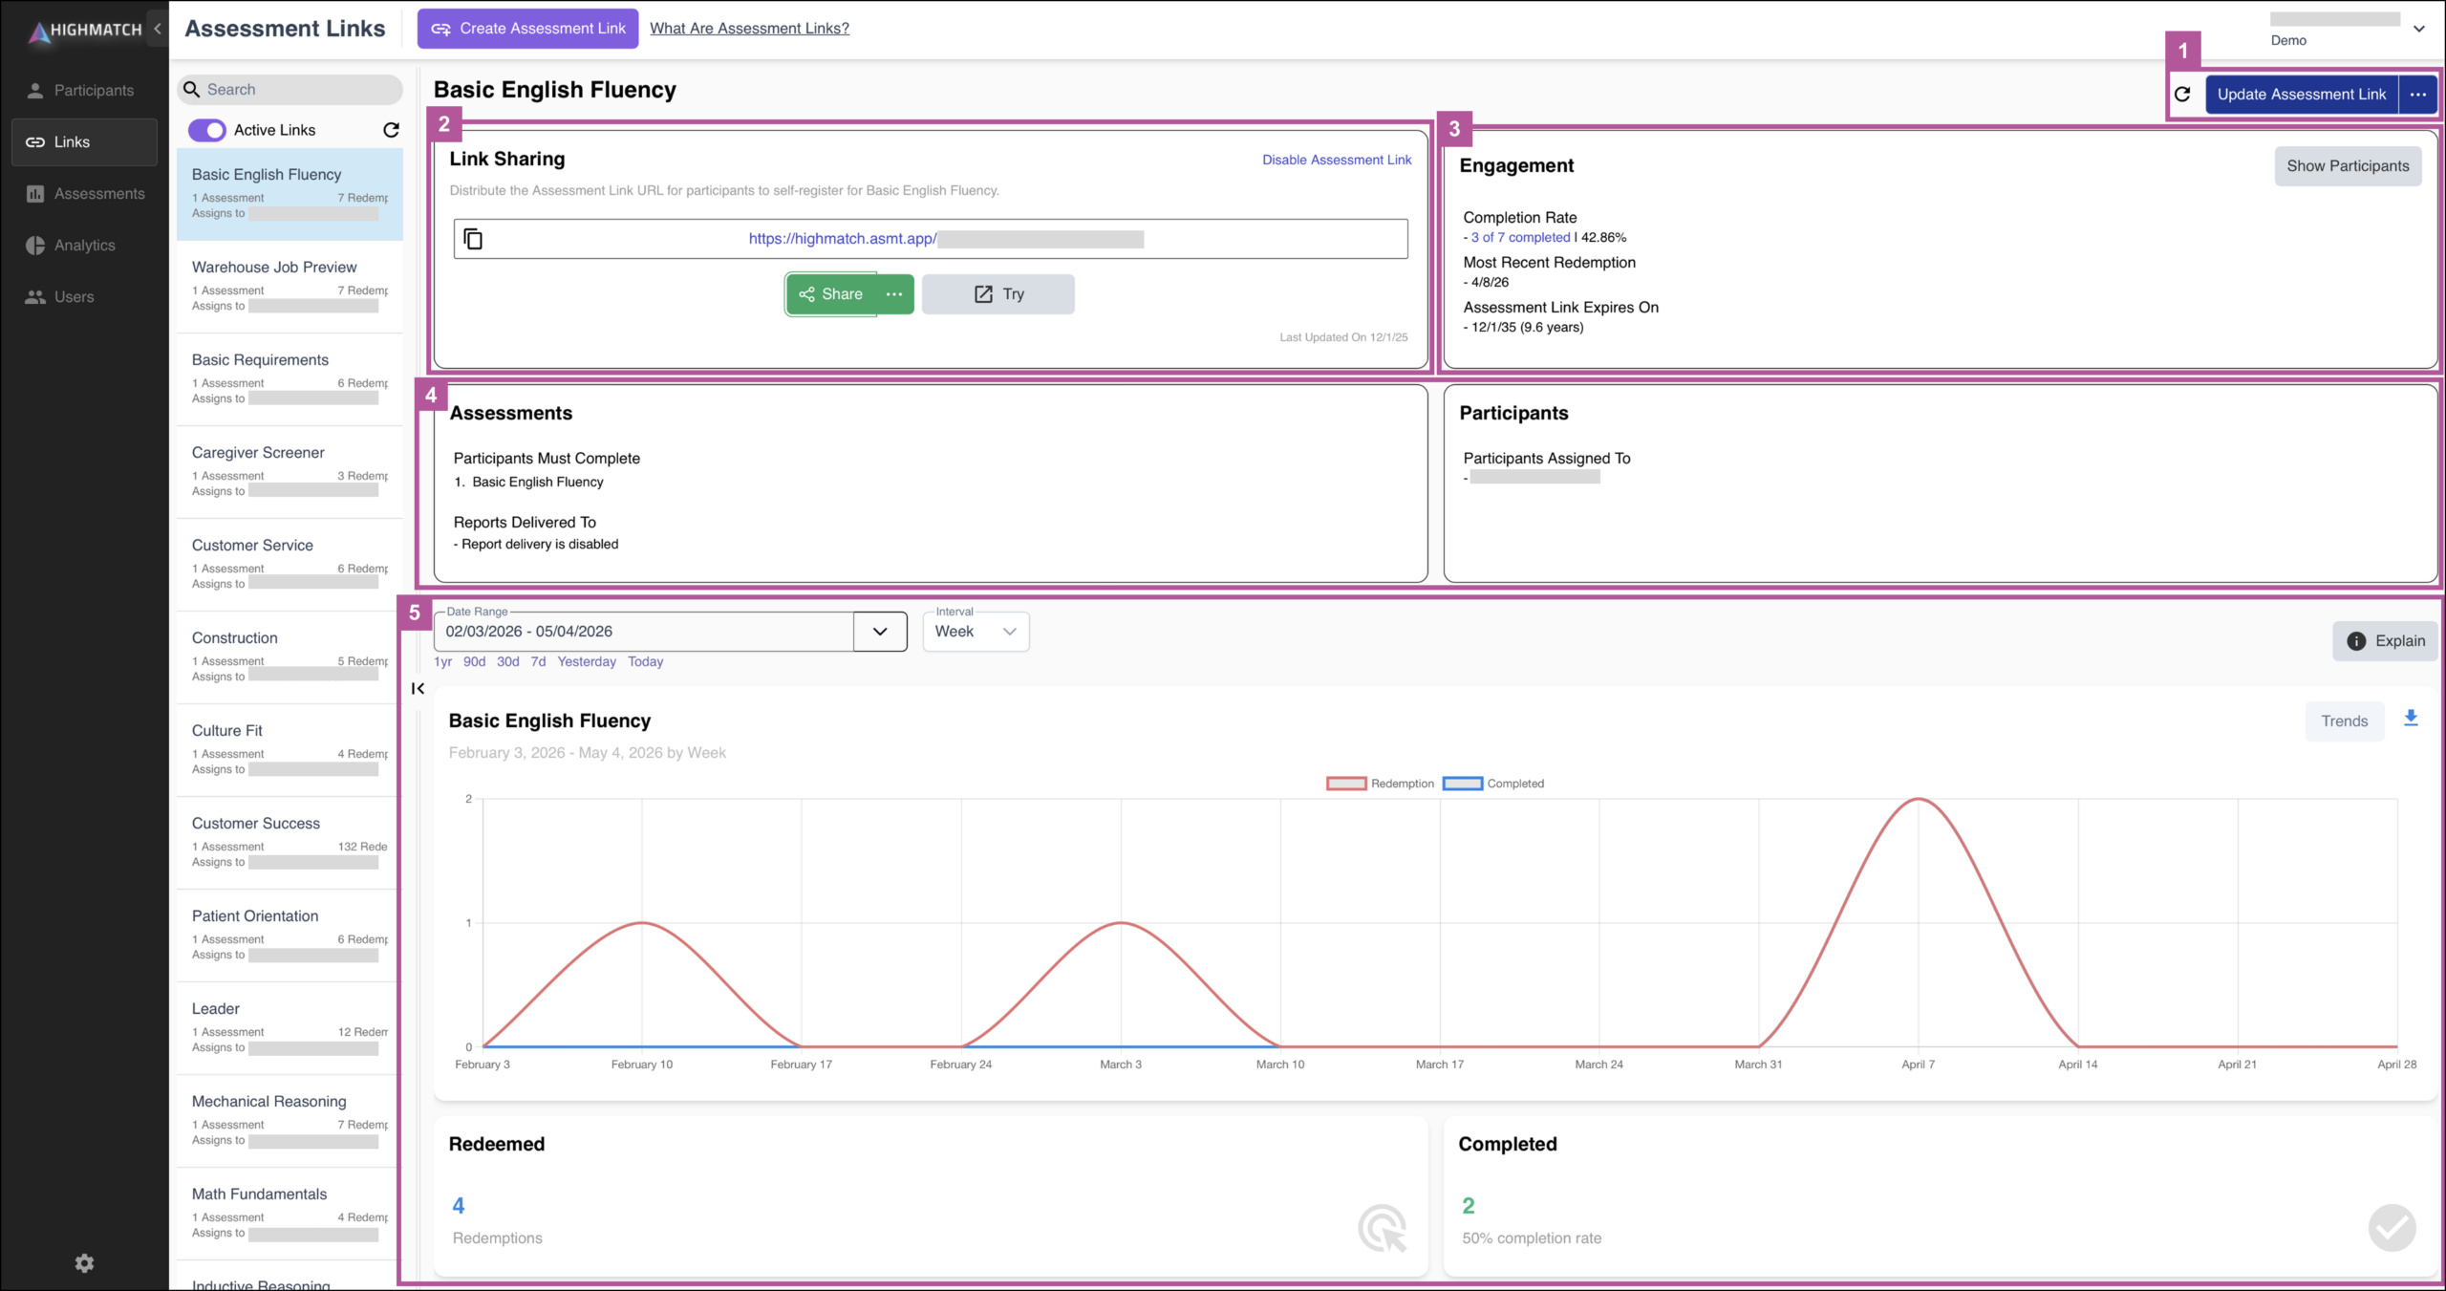This screenshot has width=2446, height=1291.
Task: Select the Yesterday date shortcut
Action: click(x=587, y=661)
